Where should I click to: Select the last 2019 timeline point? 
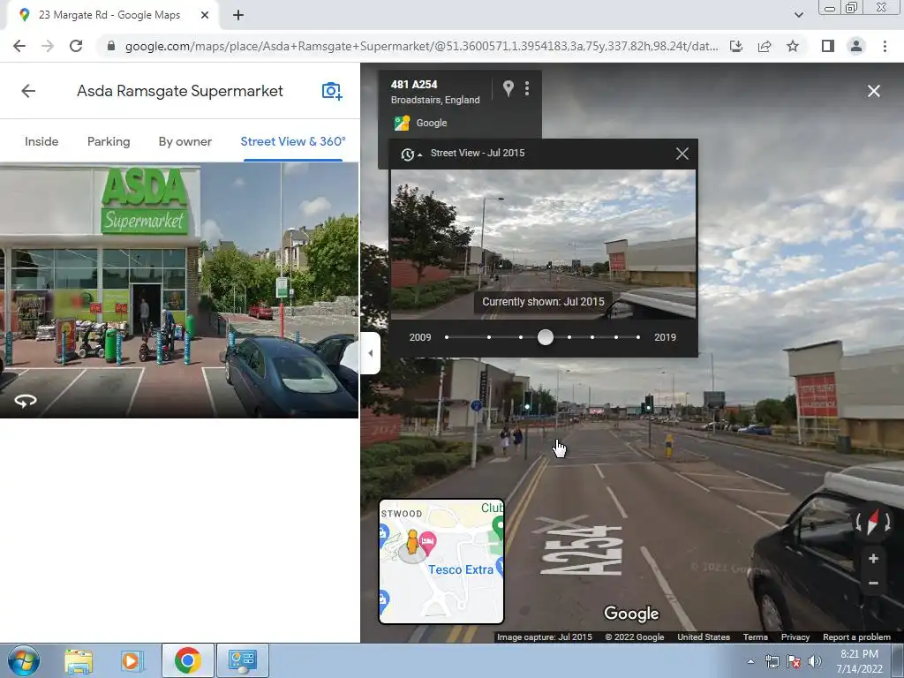point(637,337)
